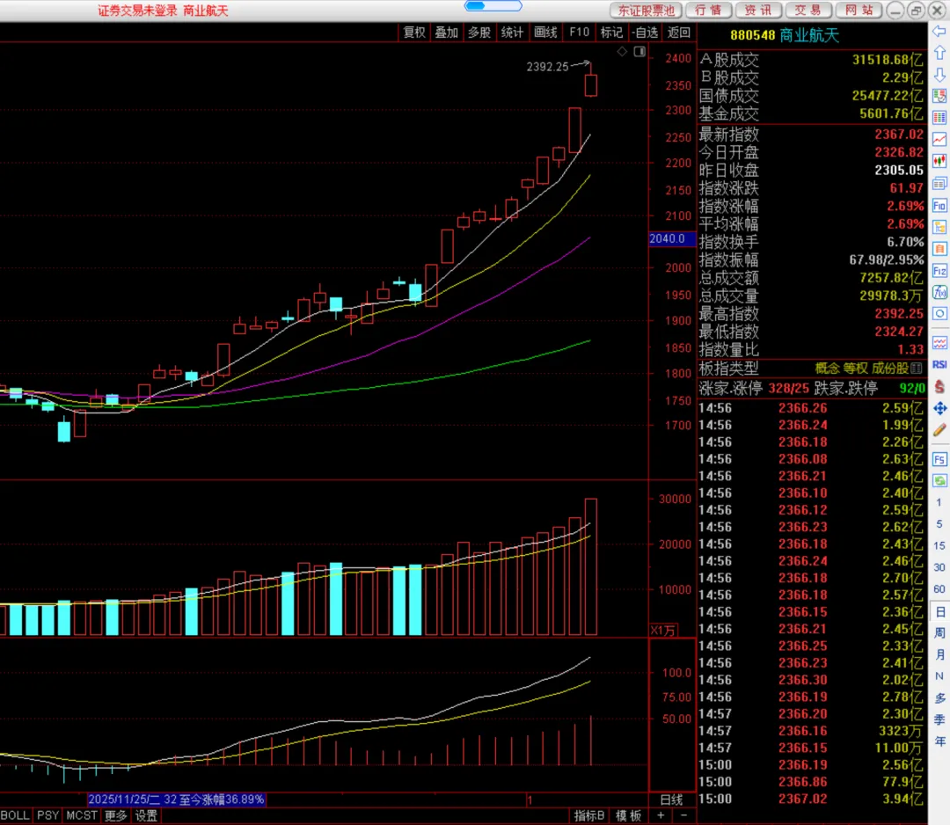Image resolution: width=950 pixels, height=825 pixels.
Task: Select the RSI indicator icon
Action: point(939,365)
